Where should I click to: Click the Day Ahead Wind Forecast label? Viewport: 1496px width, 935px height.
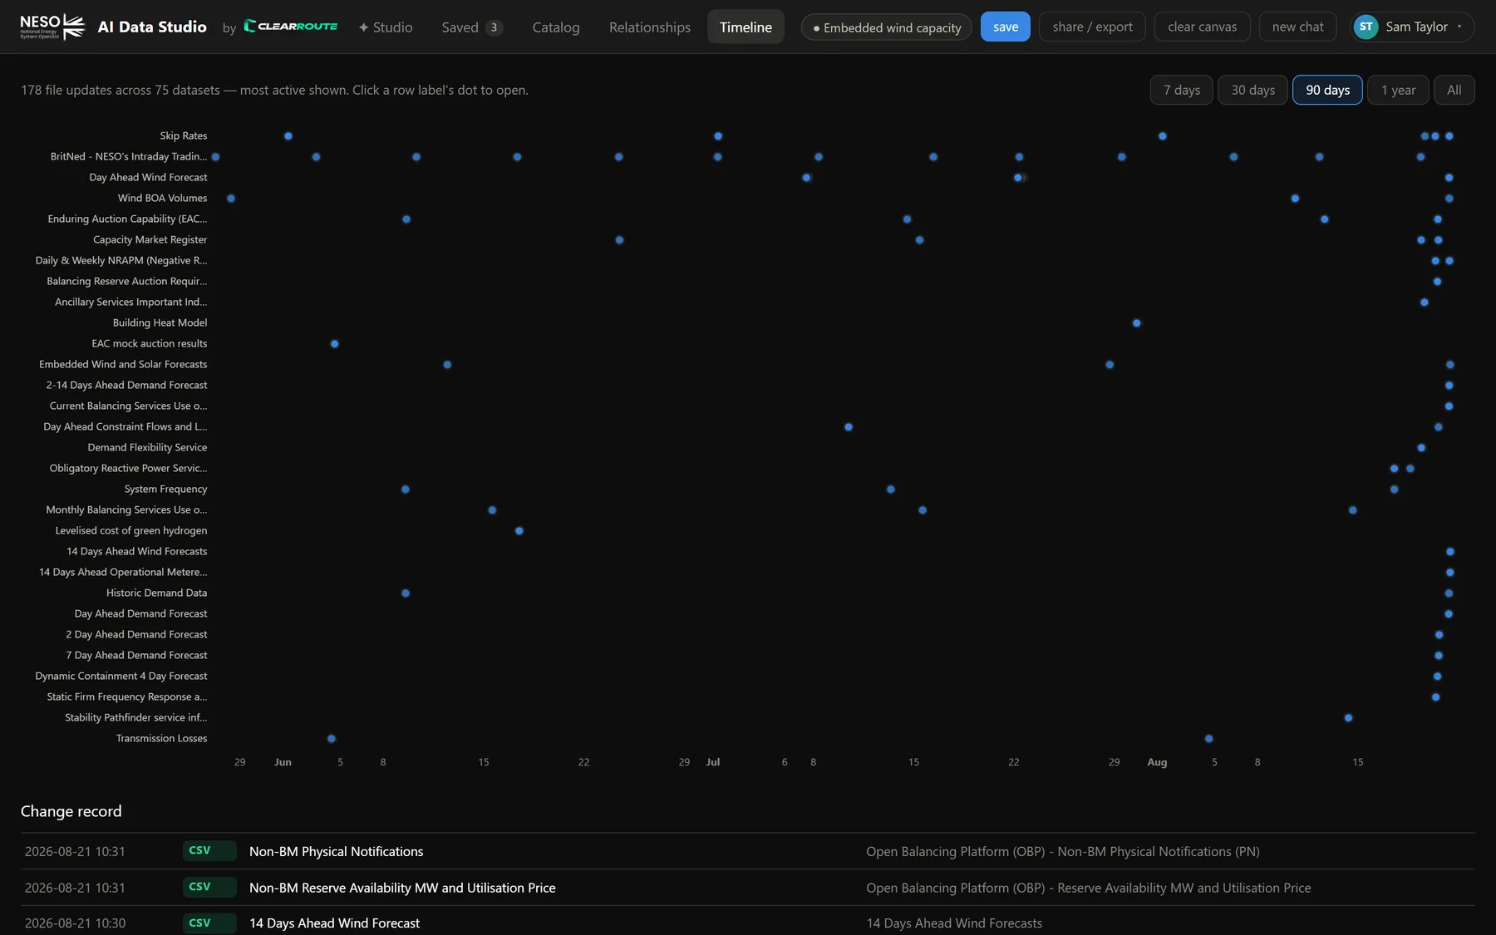point(148,177)
